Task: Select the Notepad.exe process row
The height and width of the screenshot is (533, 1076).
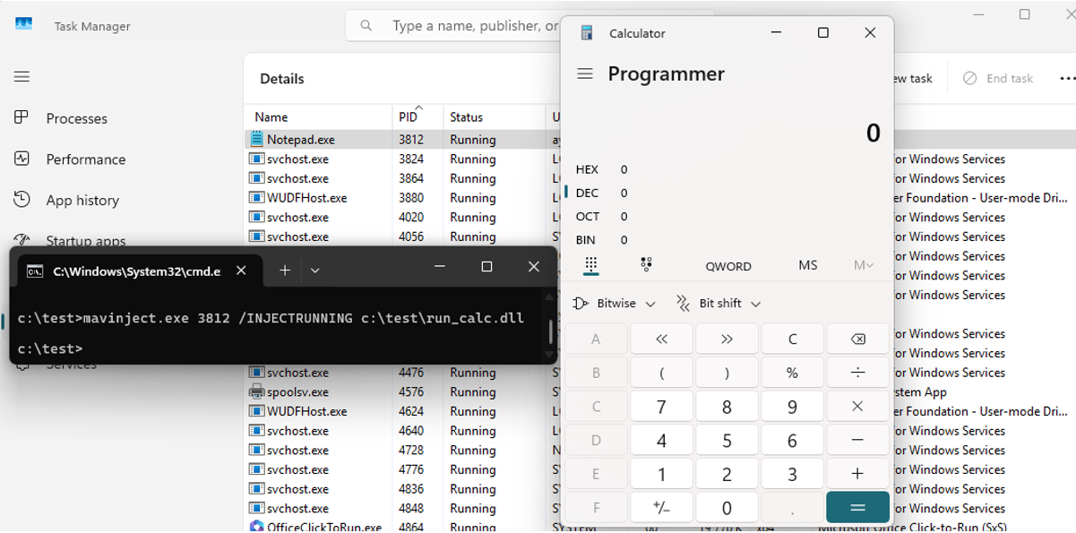Action: point(403,140)
